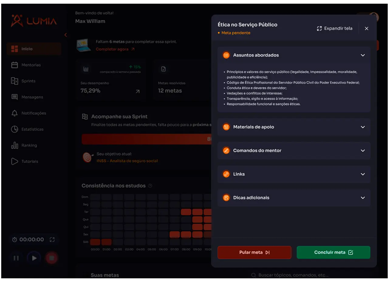The height and width of the screenshot is (282, 389).
Task: Click the Dicas adicionais icon
Action: (226, 198)
